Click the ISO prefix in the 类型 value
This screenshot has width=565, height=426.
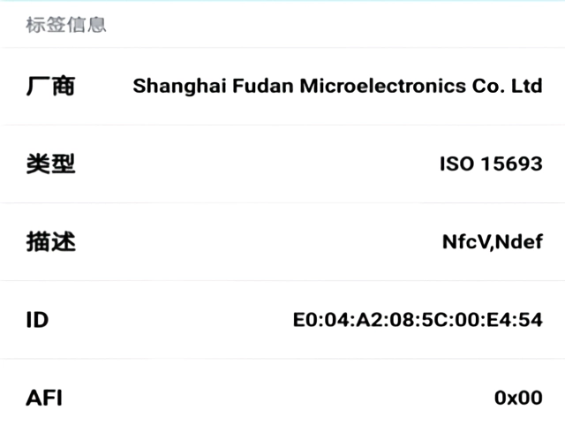(456, 164)
